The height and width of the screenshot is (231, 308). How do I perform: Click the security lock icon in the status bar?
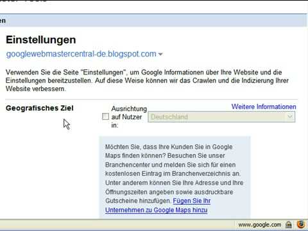click(289, 225)
